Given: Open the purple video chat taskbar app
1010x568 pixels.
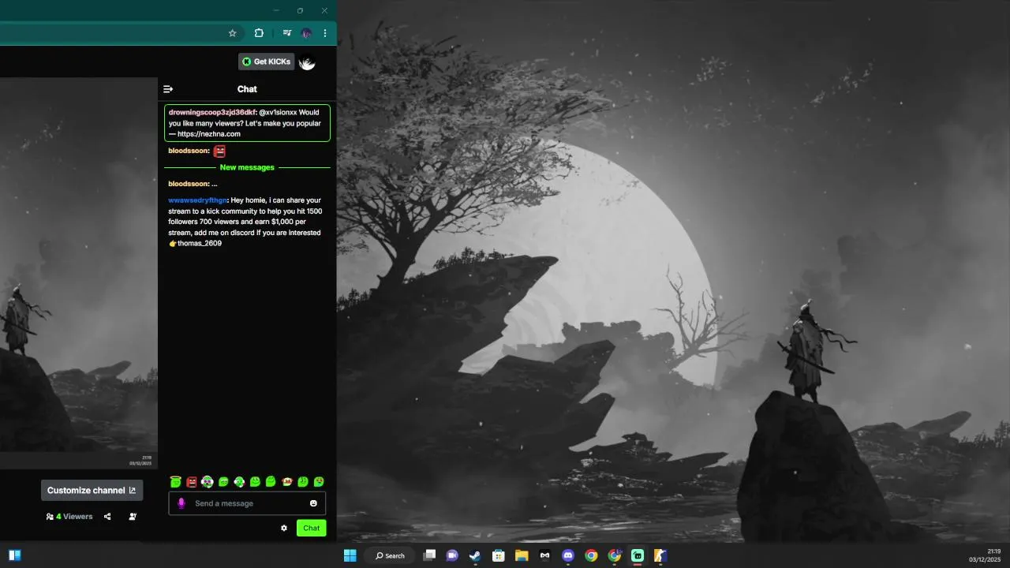Looking at the screenshot, I should click(452, 555).
